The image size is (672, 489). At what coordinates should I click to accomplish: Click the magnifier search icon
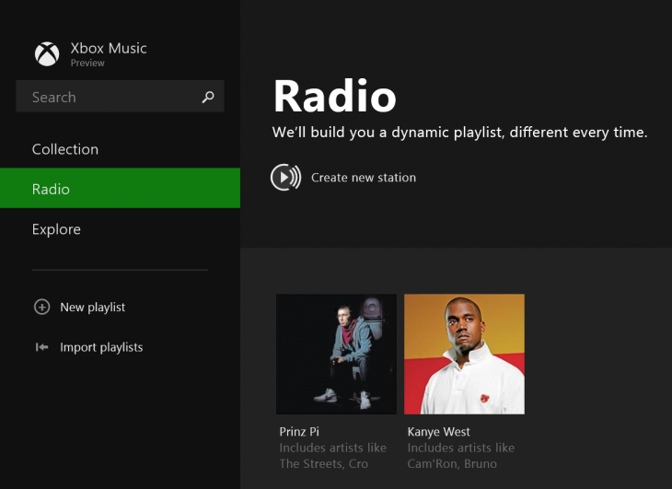(208, 97)
